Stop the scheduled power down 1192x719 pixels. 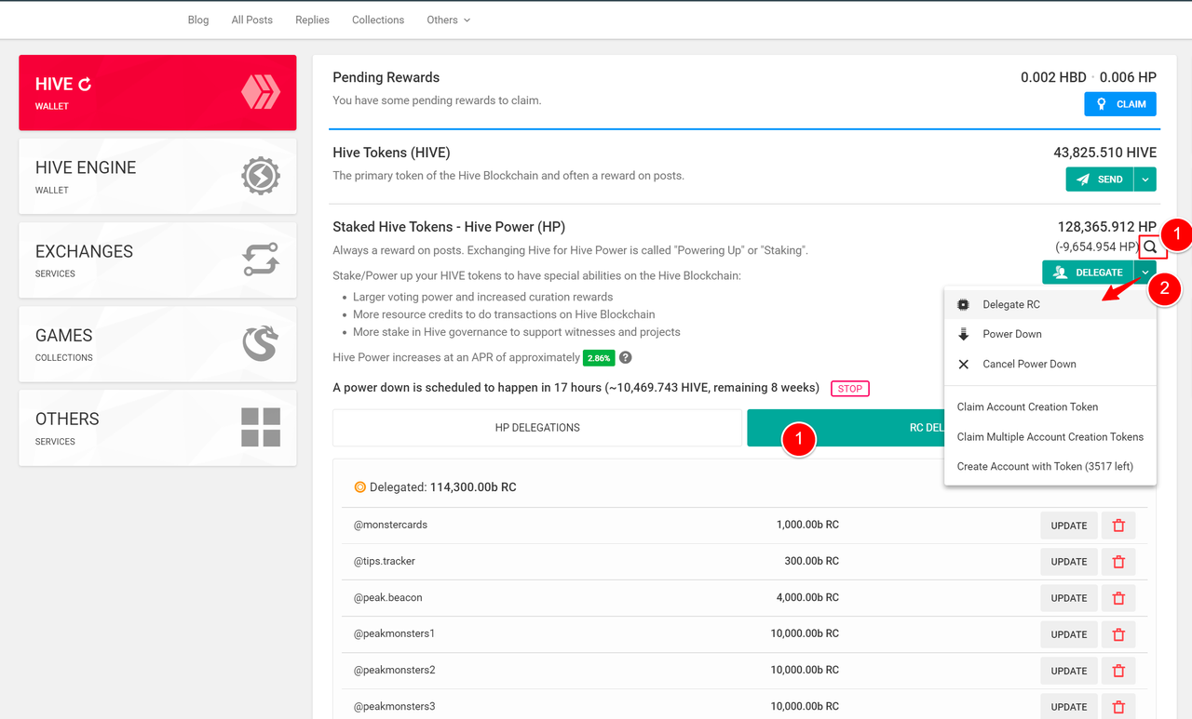(850, 388)
